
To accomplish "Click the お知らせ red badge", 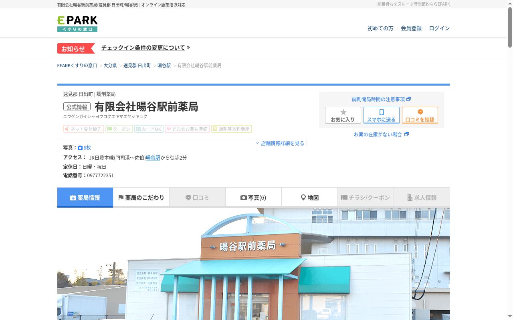I will [76, 48].
